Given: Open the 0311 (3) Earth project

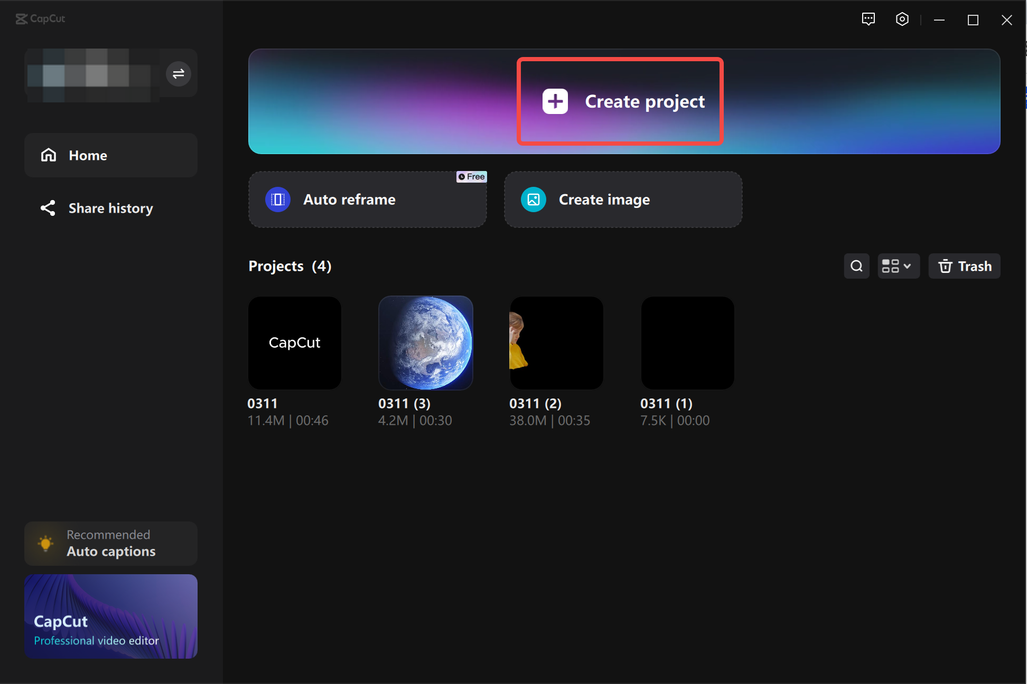Looking at the screenshot, I should click(x=425, y=343).
